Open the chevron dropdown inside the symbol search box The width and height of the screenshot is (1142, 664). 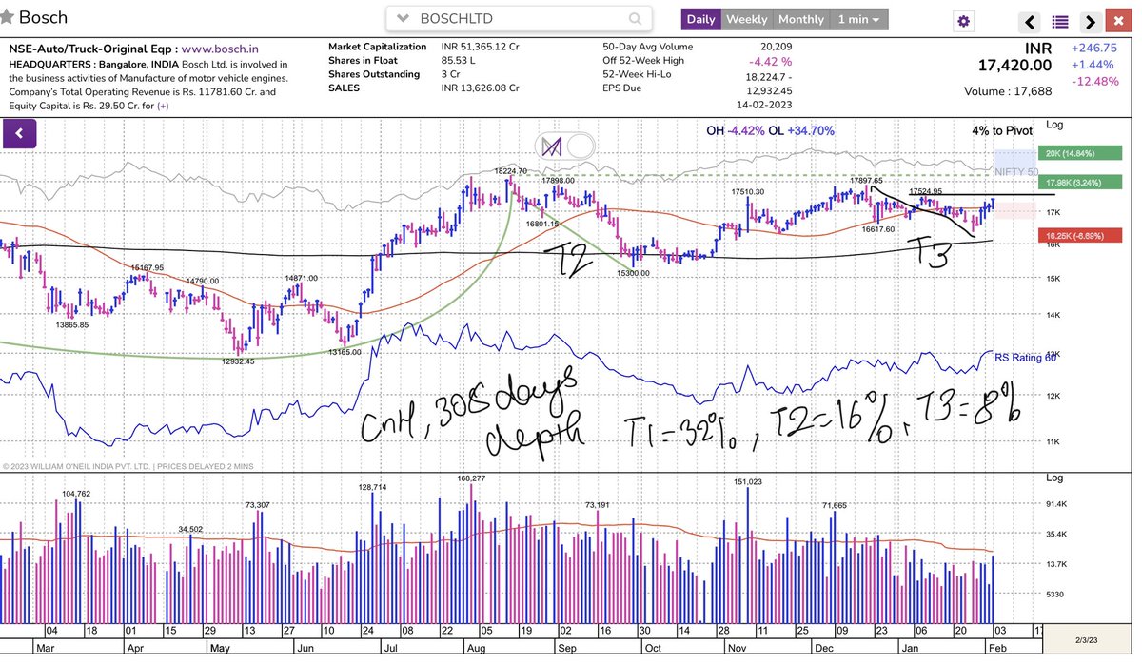[x=404, y=18]
